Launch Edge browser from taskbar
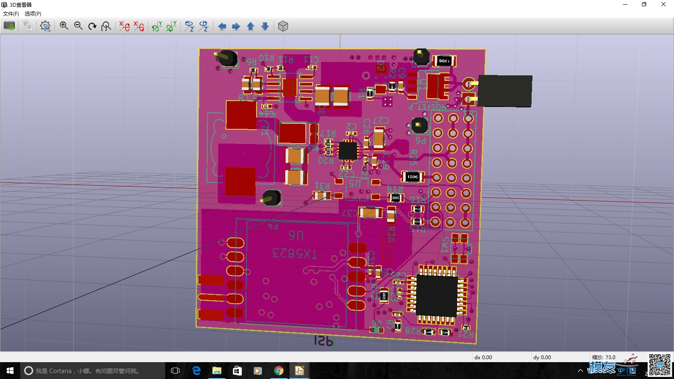The width and height of the screenshot is (674, 379). (x=196, y=371)
